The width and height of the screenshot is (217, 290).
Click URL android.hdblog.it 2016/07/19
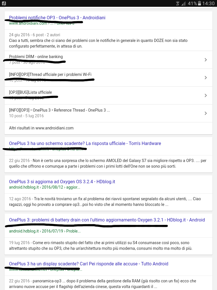(45, 231)
